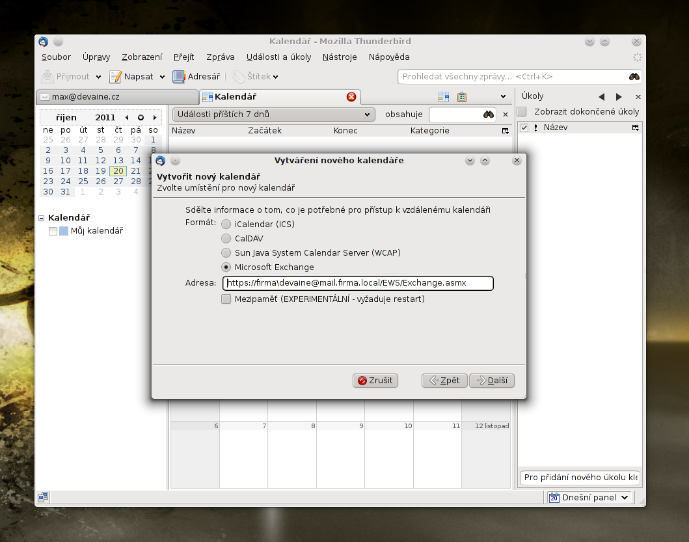Screen dimensions: 689x542
Task: Click the Napsat compose message icon
Action: coord(115,77)
